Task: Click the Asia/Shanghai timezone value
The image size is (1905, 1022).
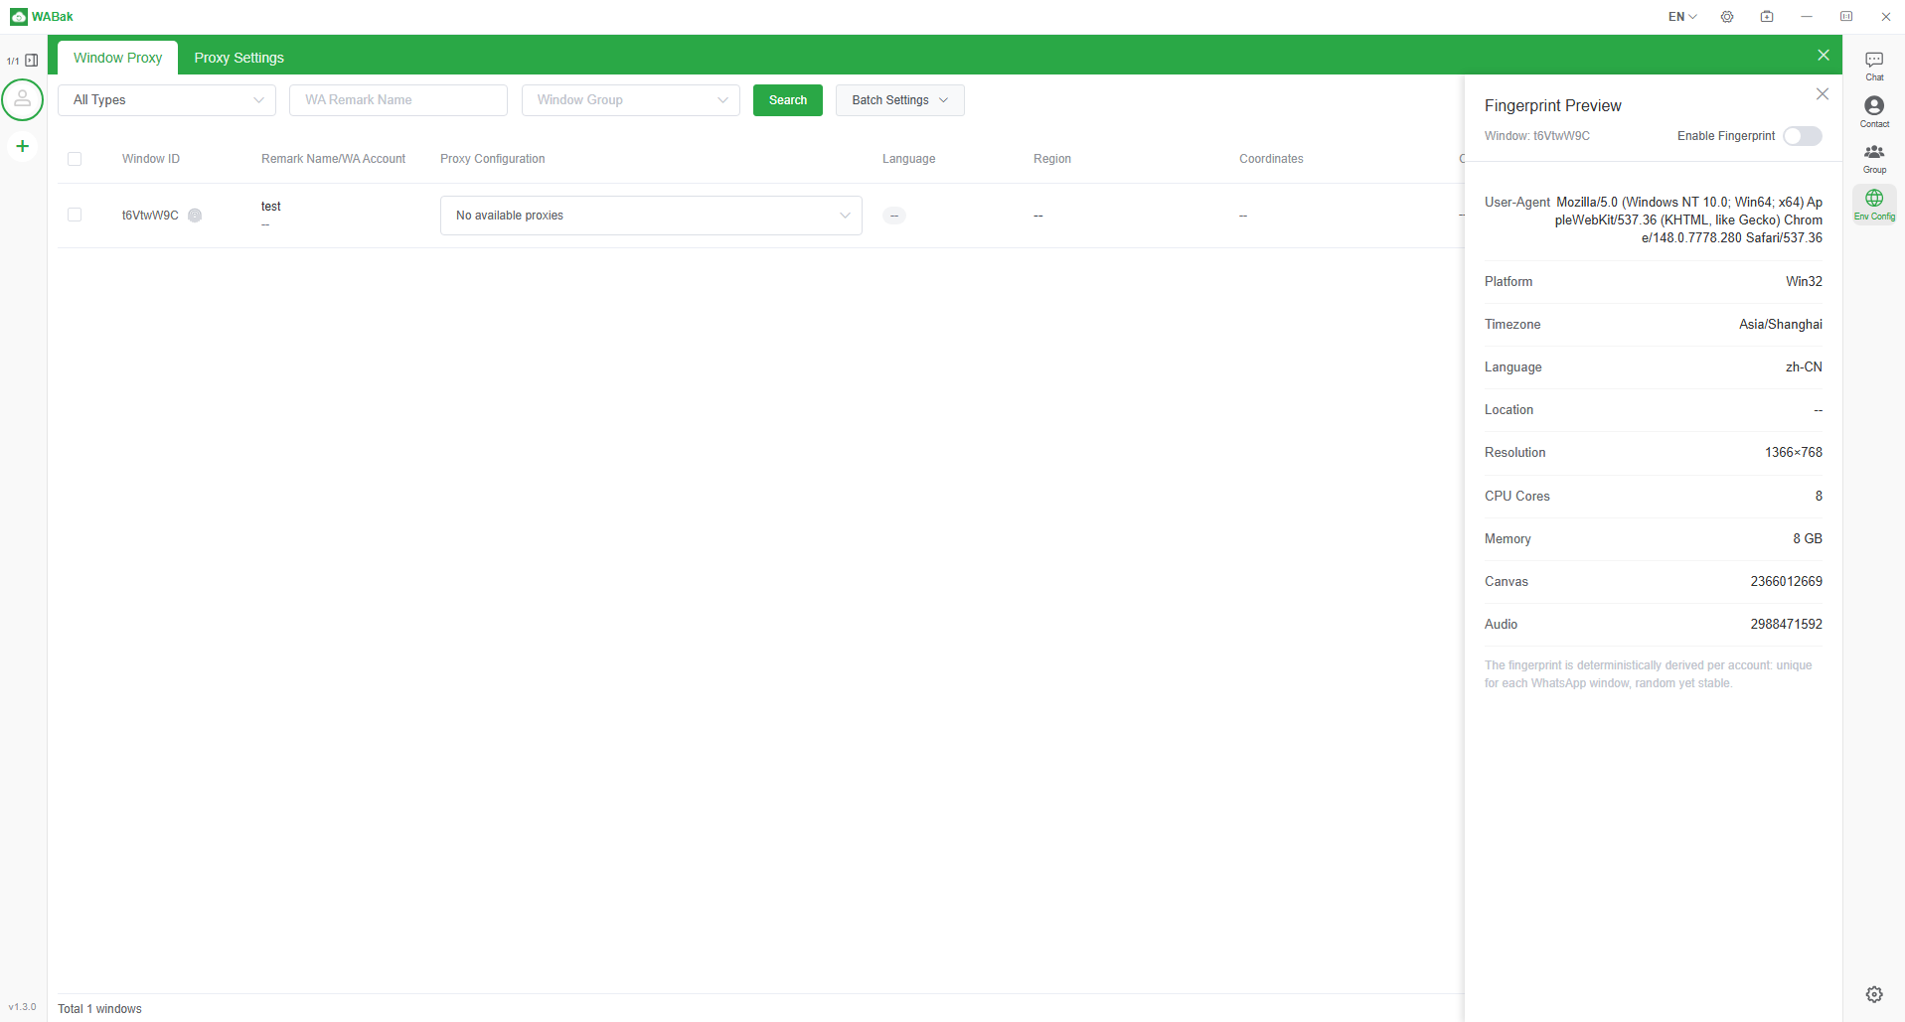Action: click(1780, 325)
